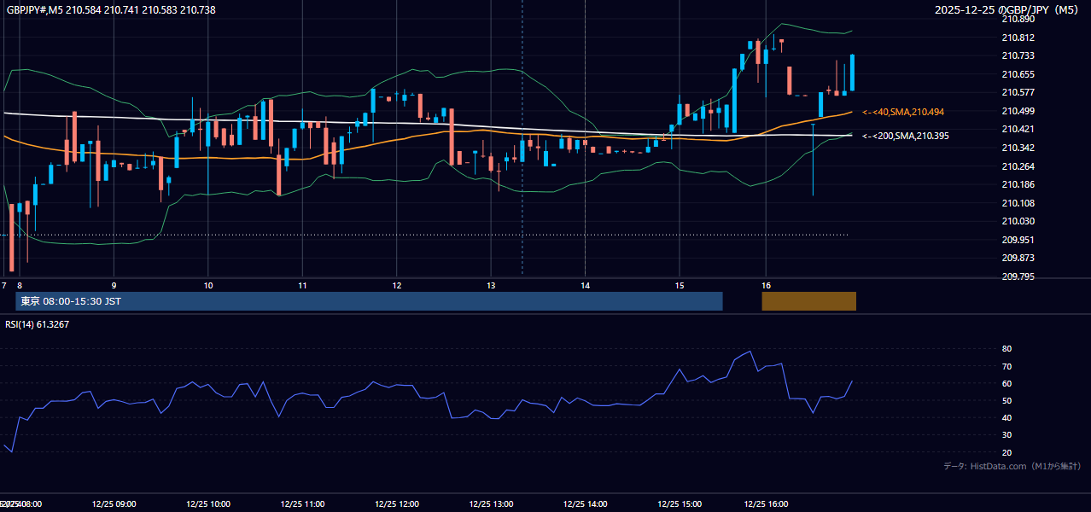The image size is (1091, 512).
Task: Click the <-<40,SMA,210.494 moving average label
Action: tap(903, 112)
